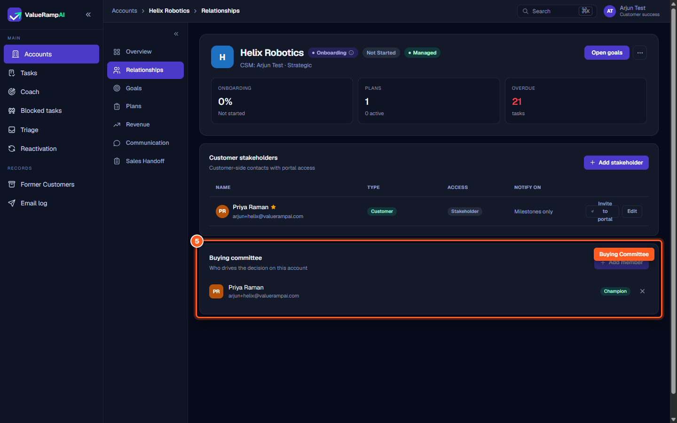
Task: Switch to the Goals tab
Action: 145,88
